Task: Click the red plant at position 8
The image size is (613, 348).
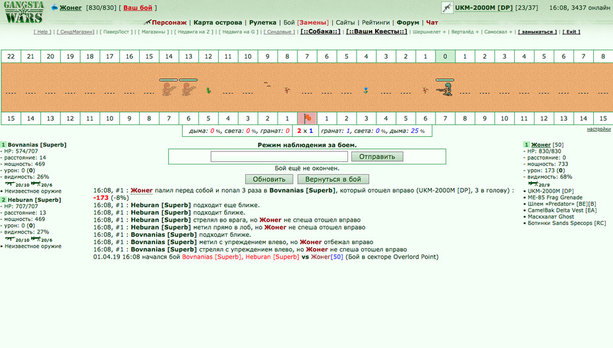Action: click(x=287, y=91)
